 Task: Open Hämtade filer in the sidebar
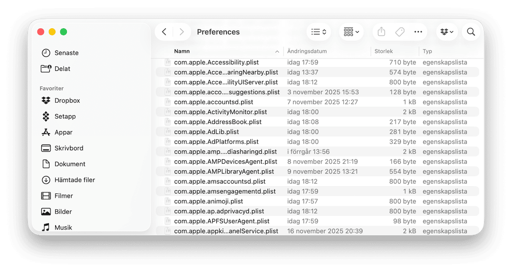(x=75, y=180)
